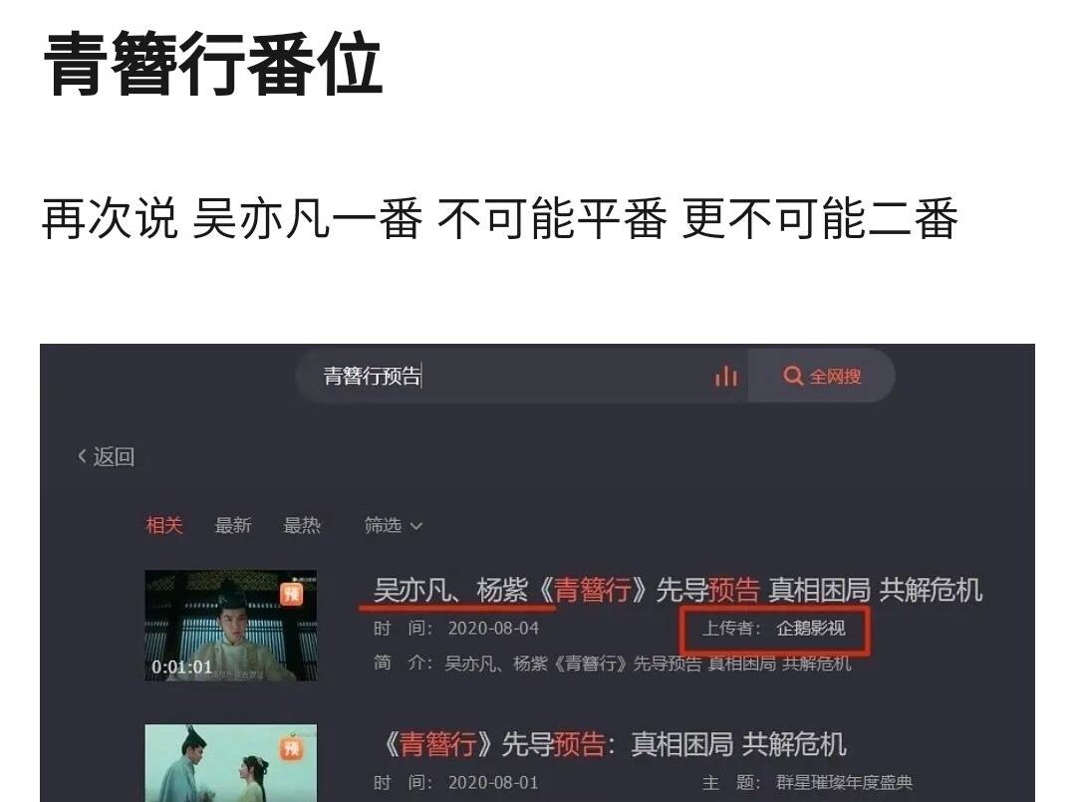The height and width of the screenshot is (802, 1075).
Task: Switch to the 相关 tab
Action: (164, 526)
